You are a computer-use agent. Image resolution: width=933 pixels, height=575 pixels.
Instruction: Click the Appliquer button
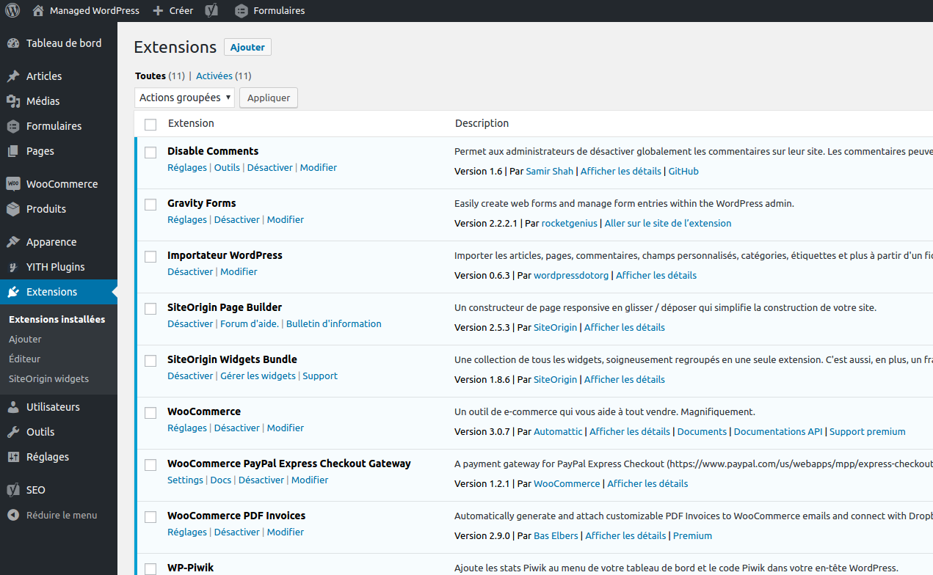pyautogui.click(x=269, y=98)
